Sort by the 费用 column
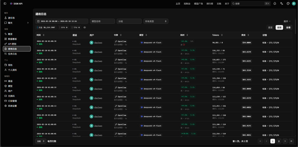Image resolution: width=298 pixels, height=147 pixels. [245, 35]
